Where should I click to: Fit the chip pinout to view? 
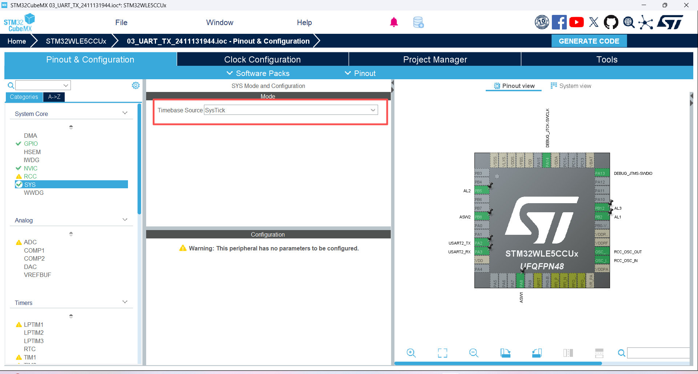click(x=442, y=353)
